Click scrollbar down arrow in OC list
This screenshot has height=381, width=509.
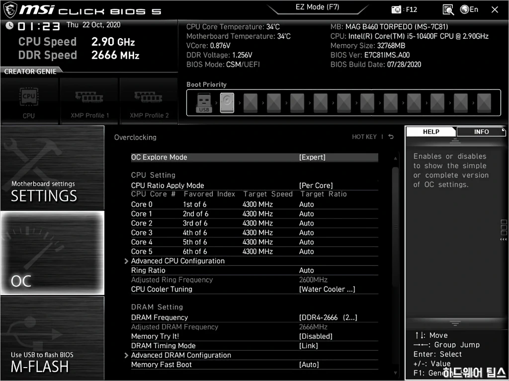pos(395,373)
